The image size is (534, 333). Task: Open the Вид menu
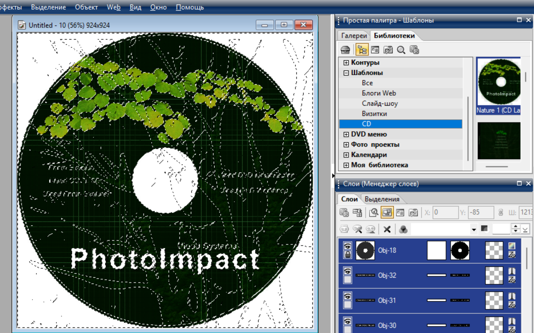click(135, 7)
